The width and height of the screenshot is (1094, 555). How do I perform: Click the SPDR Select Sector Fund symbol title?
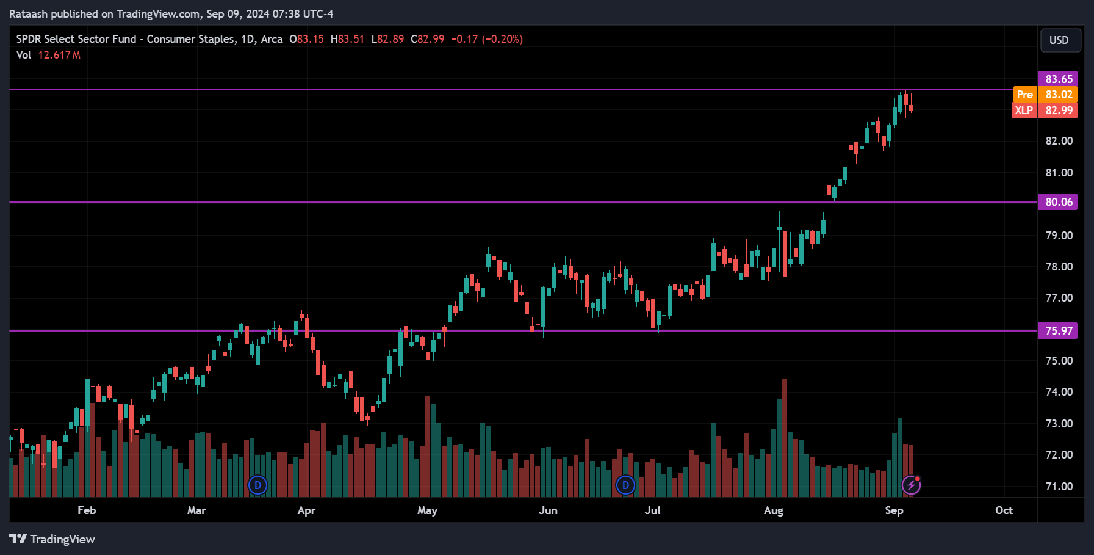pos(149,39)
